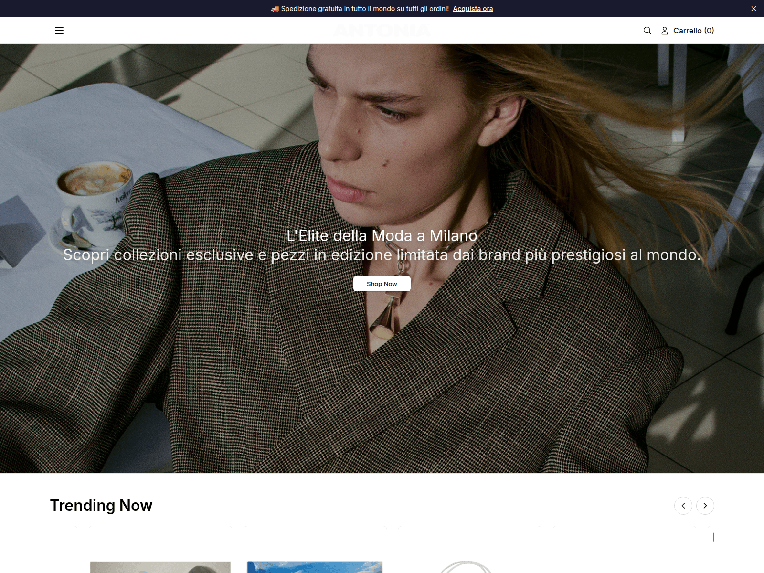This screenshot has height=573, width=764.
Task: Open the search icon in header
Action: pyautogui.click(x=647, y=31)
